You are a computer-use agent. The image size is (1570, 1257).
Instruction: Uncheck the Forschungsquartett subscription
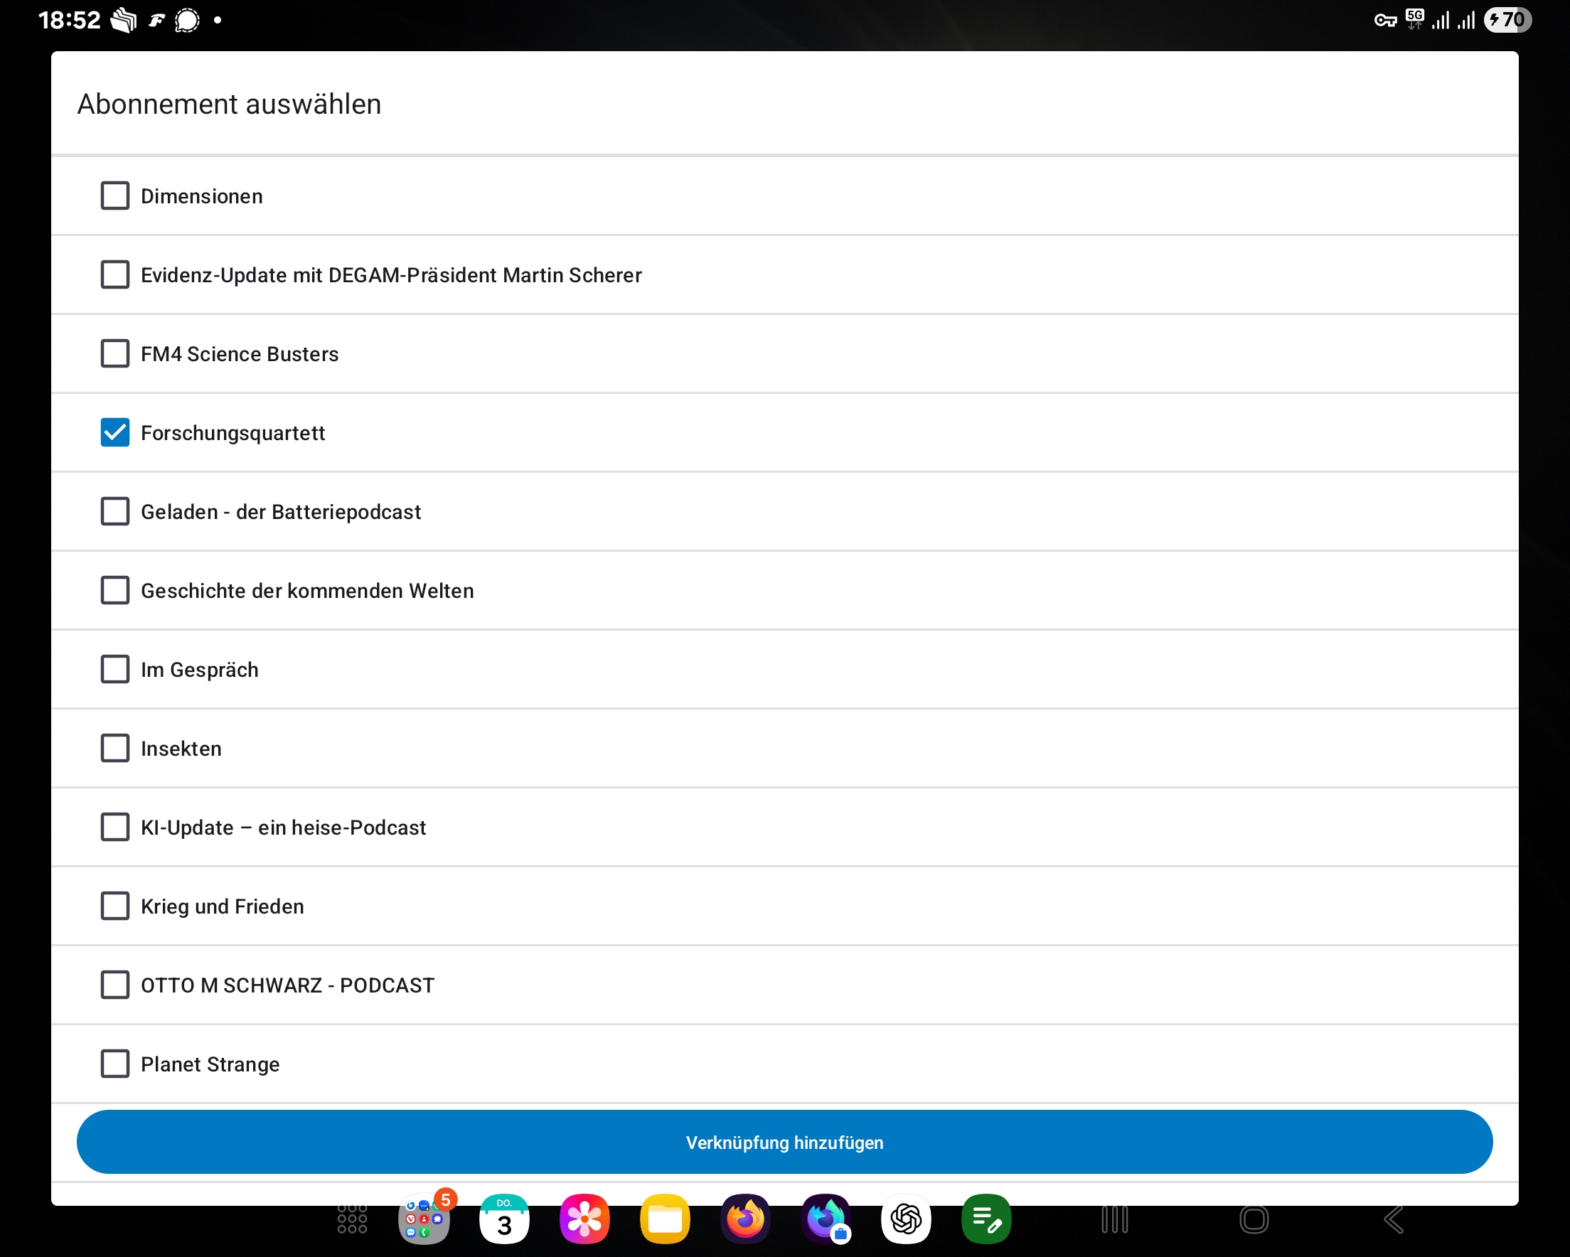click(x=115, y=432)
